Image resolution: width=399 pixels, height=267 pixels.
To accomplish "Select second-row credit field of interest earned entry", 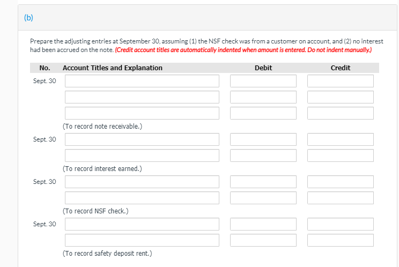I will (x=341, y=155).
